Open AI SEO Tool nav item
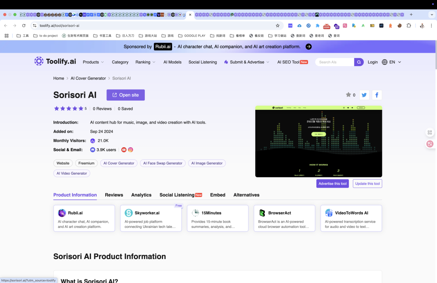This screenshot has height=283, width=437. [x=293, y=62]
